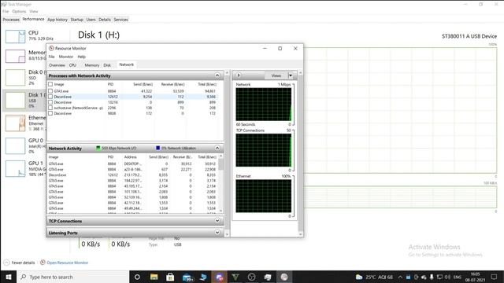Select the CPU thumbnail in Task Manager sidebar

coord(16,37)
